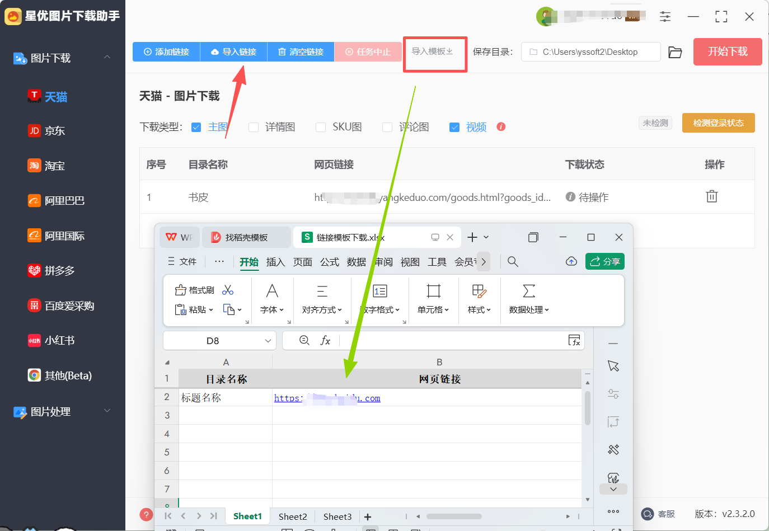Open the 文件 menu in WPS
This screenshot has height=531, width=769.
(182, 261)
